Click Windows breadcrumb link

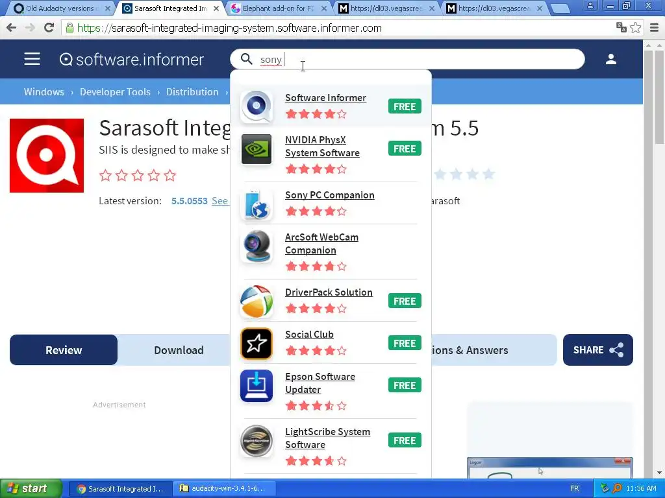pos(44,92)
